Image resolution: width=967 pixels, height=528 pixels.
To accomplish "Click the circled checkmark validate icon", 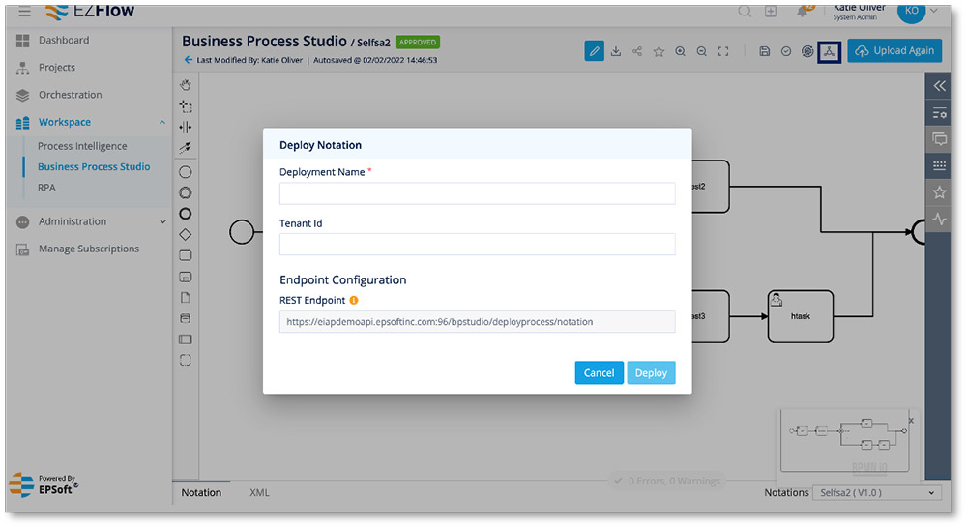I will coord(785,51).
